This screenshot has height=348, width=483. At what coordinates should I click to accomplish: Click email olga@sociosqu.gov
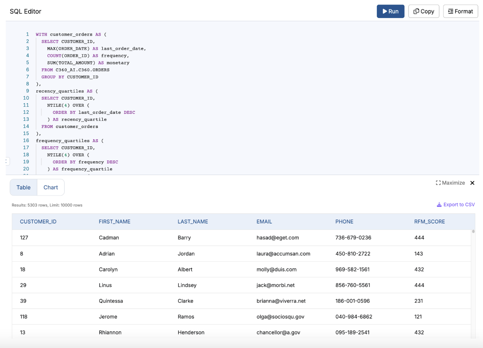click(x=280, y=317)
